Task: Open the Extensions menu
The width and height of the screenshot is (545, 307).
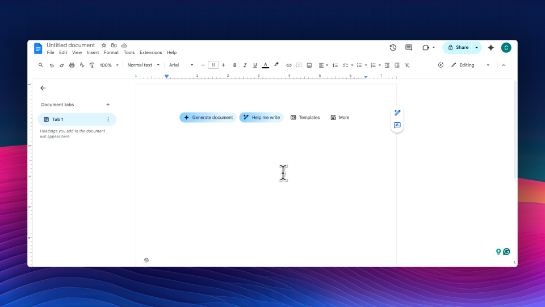Action: coord(150,52)
